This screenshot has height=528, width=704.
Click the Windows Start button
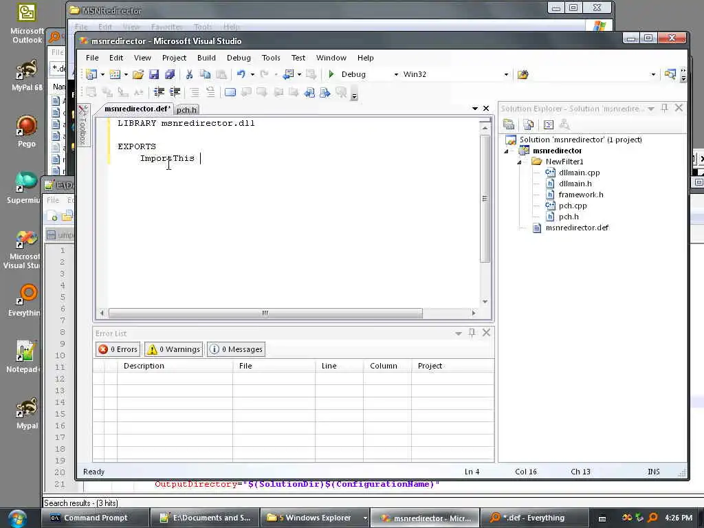(16, 518)
